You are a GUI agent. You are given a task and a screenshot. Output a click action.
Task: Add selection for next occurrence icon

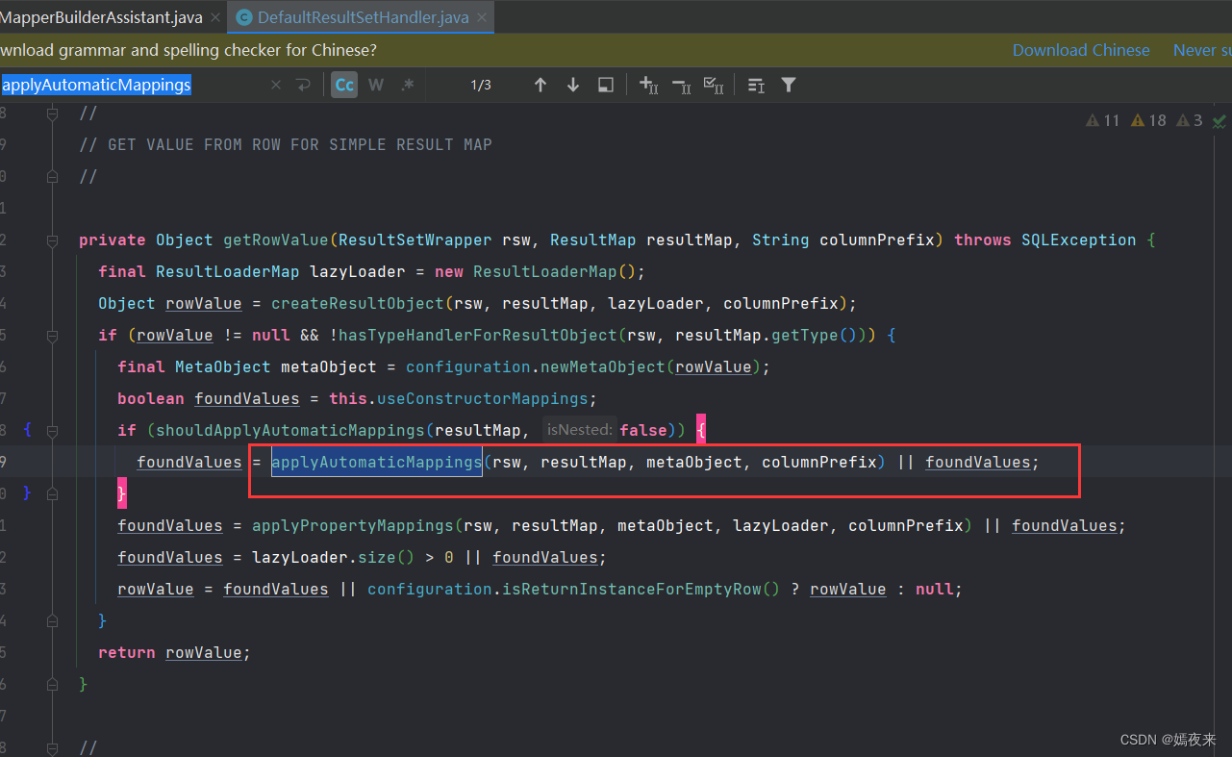[x=649, y=85]
